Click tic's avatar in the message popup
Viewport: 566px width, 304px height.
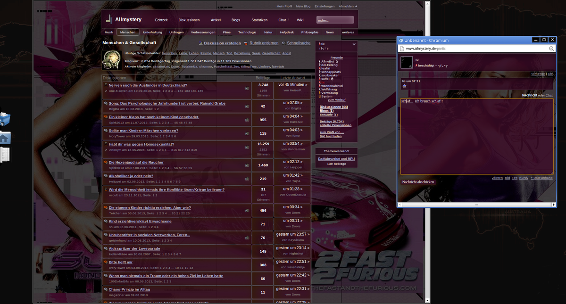pos(407,62)
